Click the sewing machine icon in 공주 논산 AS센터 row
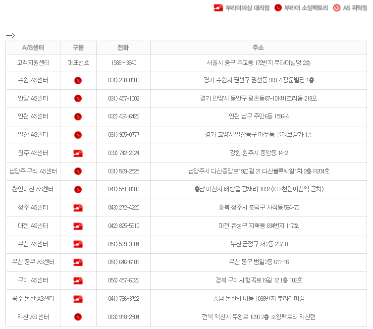This screenshot has width=373, height=329. click(x=78, y=299)
